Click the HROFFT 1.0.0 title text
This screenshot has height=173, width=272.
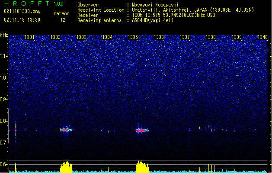pos(34,3)
